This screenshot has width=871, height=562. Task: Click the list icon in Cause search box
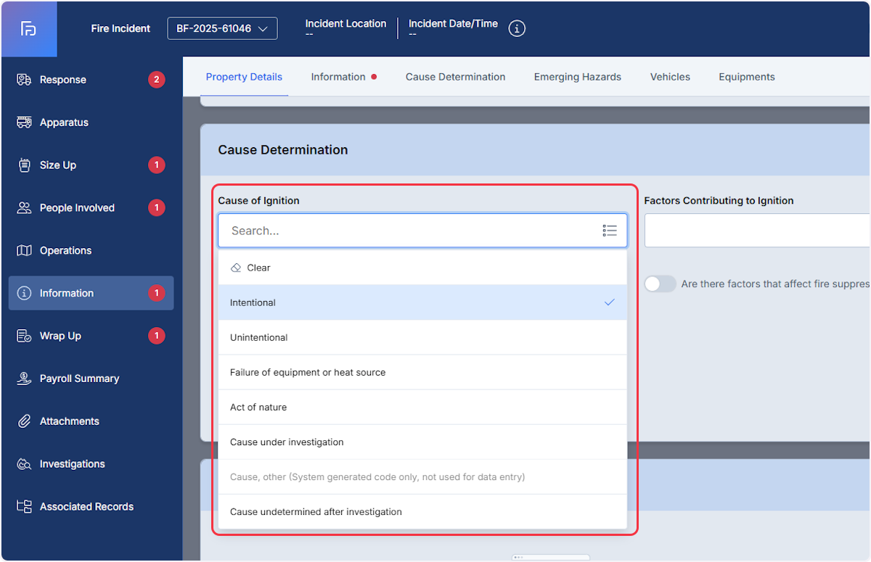(610, 231)
